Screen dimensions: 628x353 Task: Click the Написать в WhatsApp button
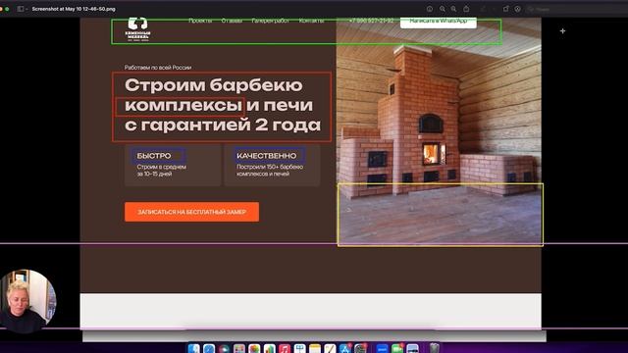click(x=439, y=22)
